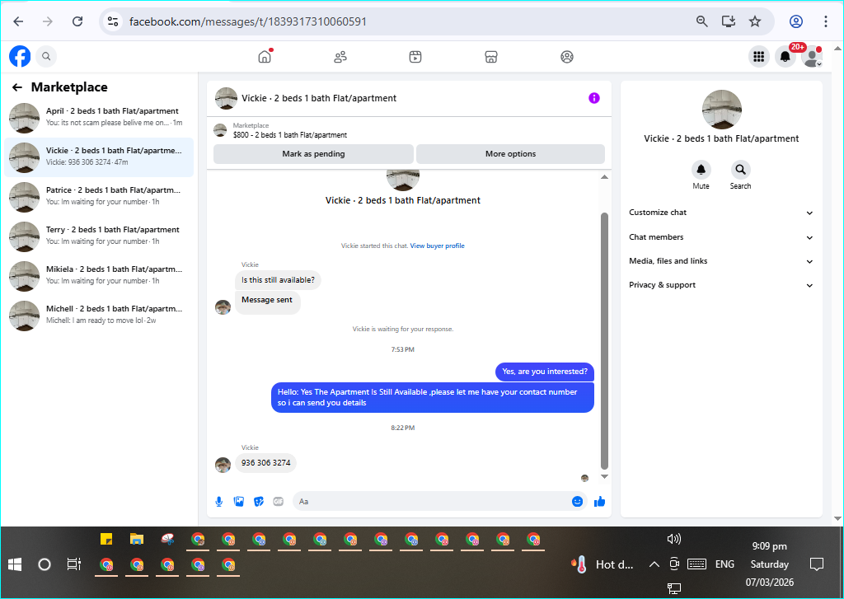Viewport: 844px width, 599px height.
Task: Click the More options button
Action: coord(510,154)
